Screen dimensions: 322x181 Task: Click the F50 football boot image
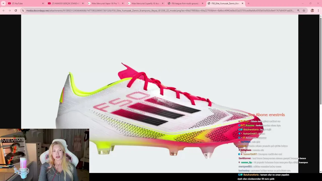pyautogui.click(x=159, y=94)
